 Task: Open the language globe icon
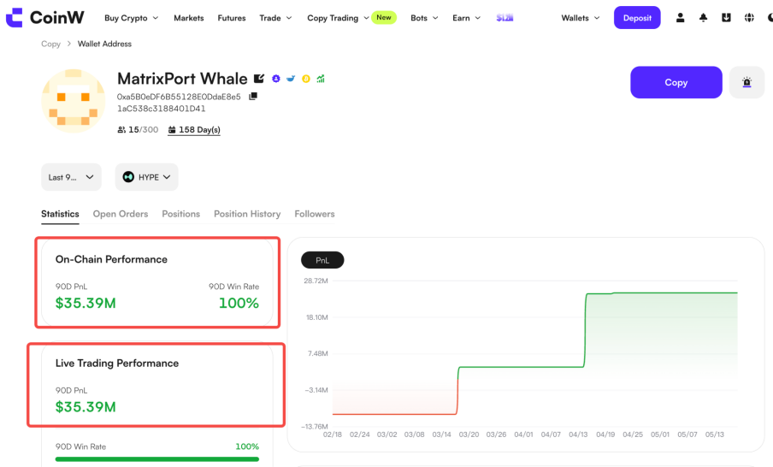pos(749,18)
